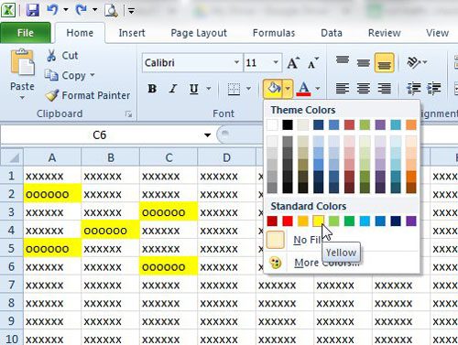Center text horizontally
This screenshot has width=458, height=345.
tap(364, 89)
